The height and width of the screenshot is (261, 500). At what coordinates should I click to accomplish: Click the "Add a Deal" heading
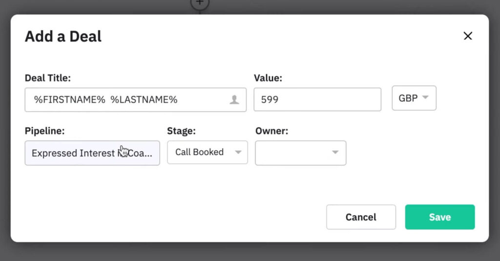[63, 37]
